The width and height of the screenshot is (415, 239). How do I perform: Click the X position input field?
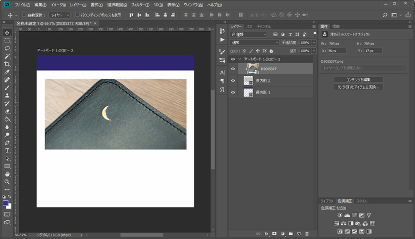click(336, 50)
